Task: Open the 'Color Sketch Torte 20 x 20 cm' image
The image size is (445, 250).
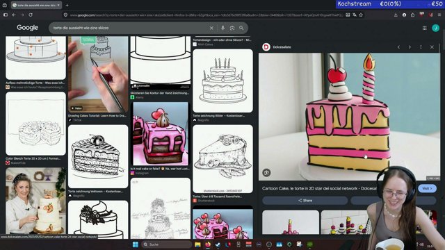Action: pyautogui.click(x=35, y=124)
